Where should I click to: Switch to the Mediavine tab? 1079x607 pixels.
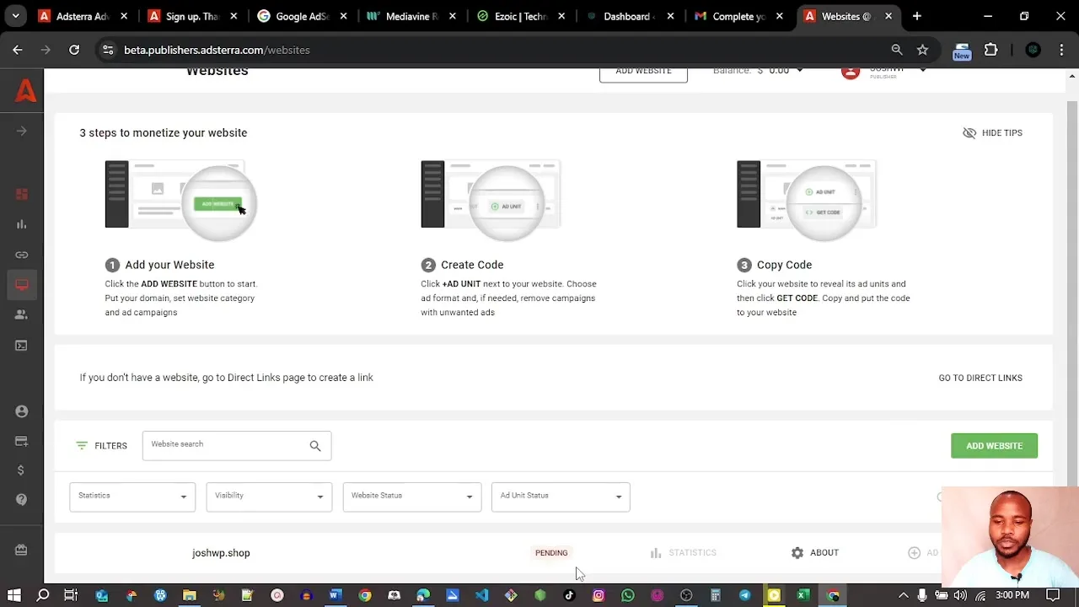413,16
